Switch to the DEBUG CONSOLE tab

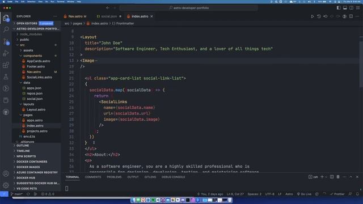173,177
